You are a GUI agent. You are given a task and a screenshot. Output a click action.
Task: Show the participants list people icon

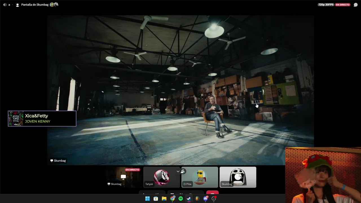pyautogui.click(x=183, y=171)
